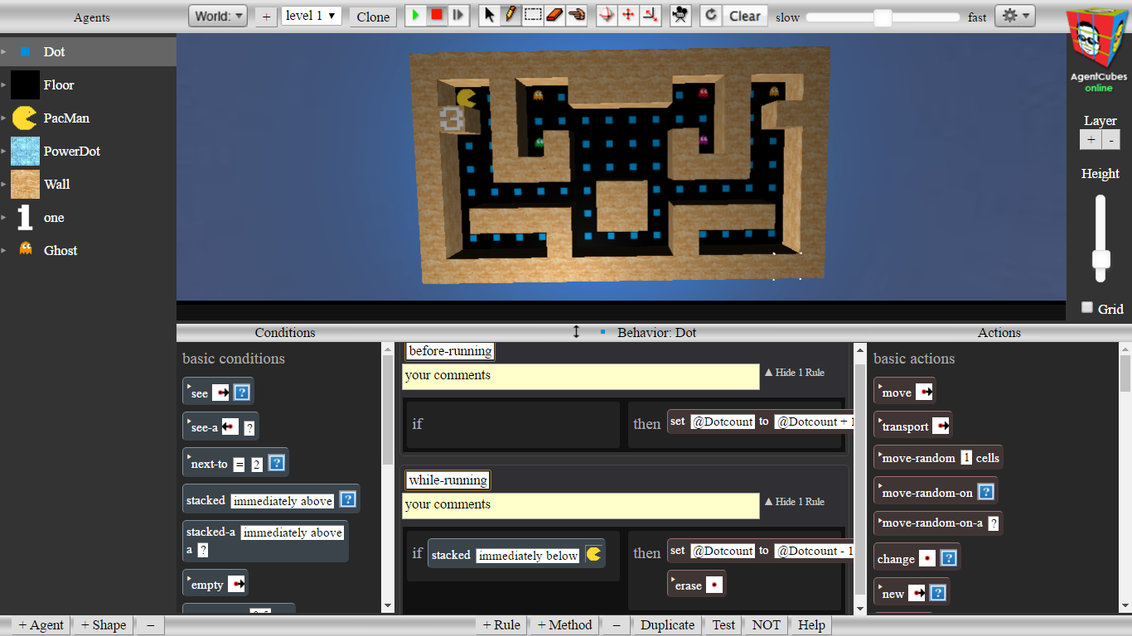This screenshot has width=1132, height=636.
Task: Click the next-to condition question mark
Action: pos(278,464)
